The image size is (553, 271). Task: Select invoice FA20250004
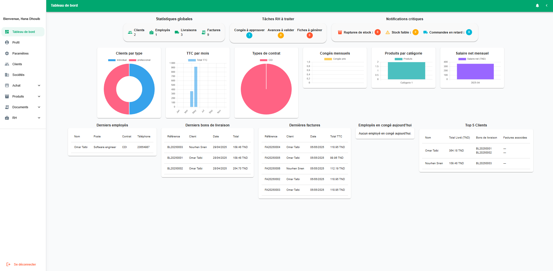click(x=273, y=147)
